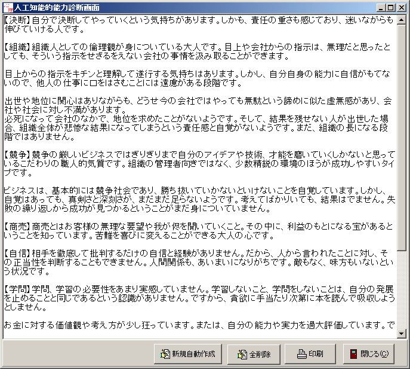Click the 全削除 button
This screenshot has height=369, width=410.
[x=254, y=354]
